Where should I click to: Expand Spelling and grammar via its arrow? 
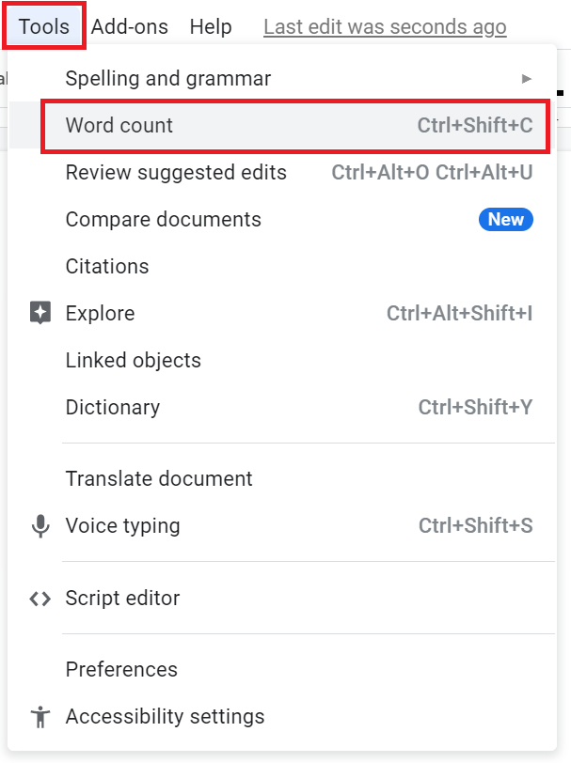pos(527,79)
